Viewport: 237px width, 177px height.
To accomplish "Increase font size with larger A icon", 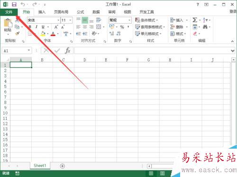I will 56,27.
